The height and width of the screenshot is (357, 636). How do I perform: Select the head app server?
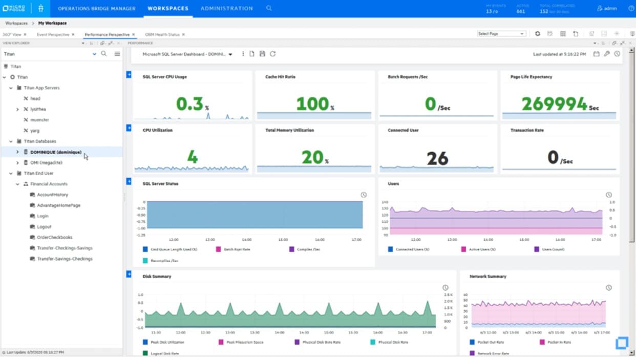(x=35, y=98)
